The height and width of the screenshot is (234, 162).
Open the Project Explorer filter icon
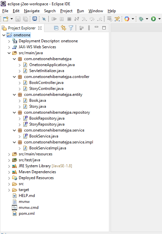(71, 28)
